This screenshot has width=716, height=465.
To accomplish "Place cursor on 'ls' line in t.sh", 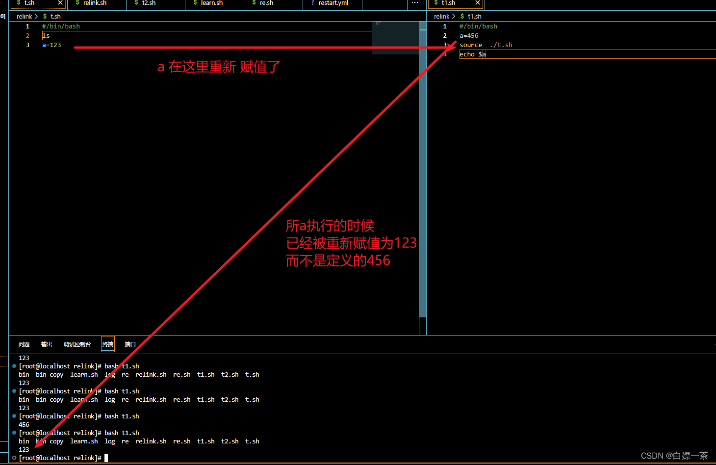I will pyautogui.click(x=46, y=36).
